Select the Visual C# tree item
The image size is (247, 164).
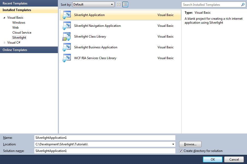tap(14, 43)
